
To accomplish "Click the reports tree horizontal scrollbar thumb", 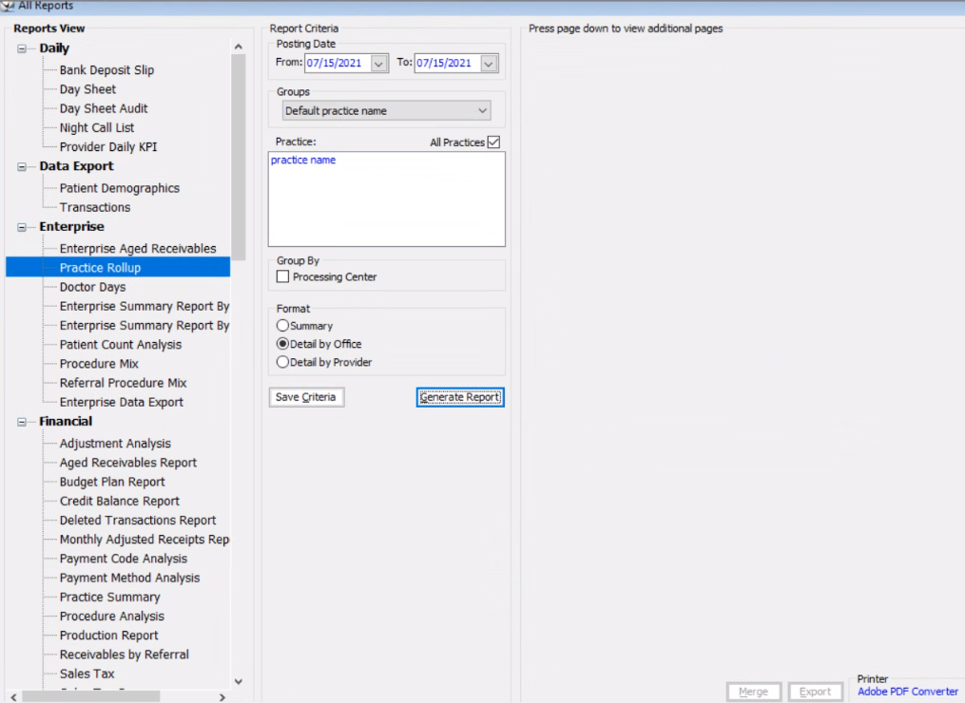I will [91, 697].
